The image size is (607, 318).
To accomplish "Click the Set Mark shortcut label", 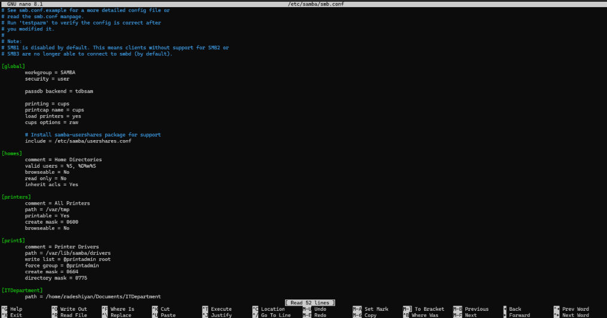I will click(376, 309).
